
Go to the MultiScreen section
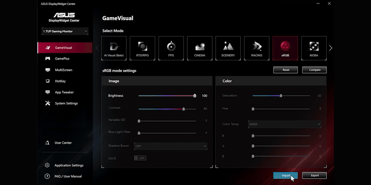[63, 70]
